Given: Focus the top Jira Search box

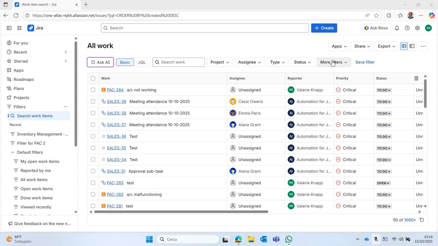Looking at the screenshot, I should tap(205, 28).
